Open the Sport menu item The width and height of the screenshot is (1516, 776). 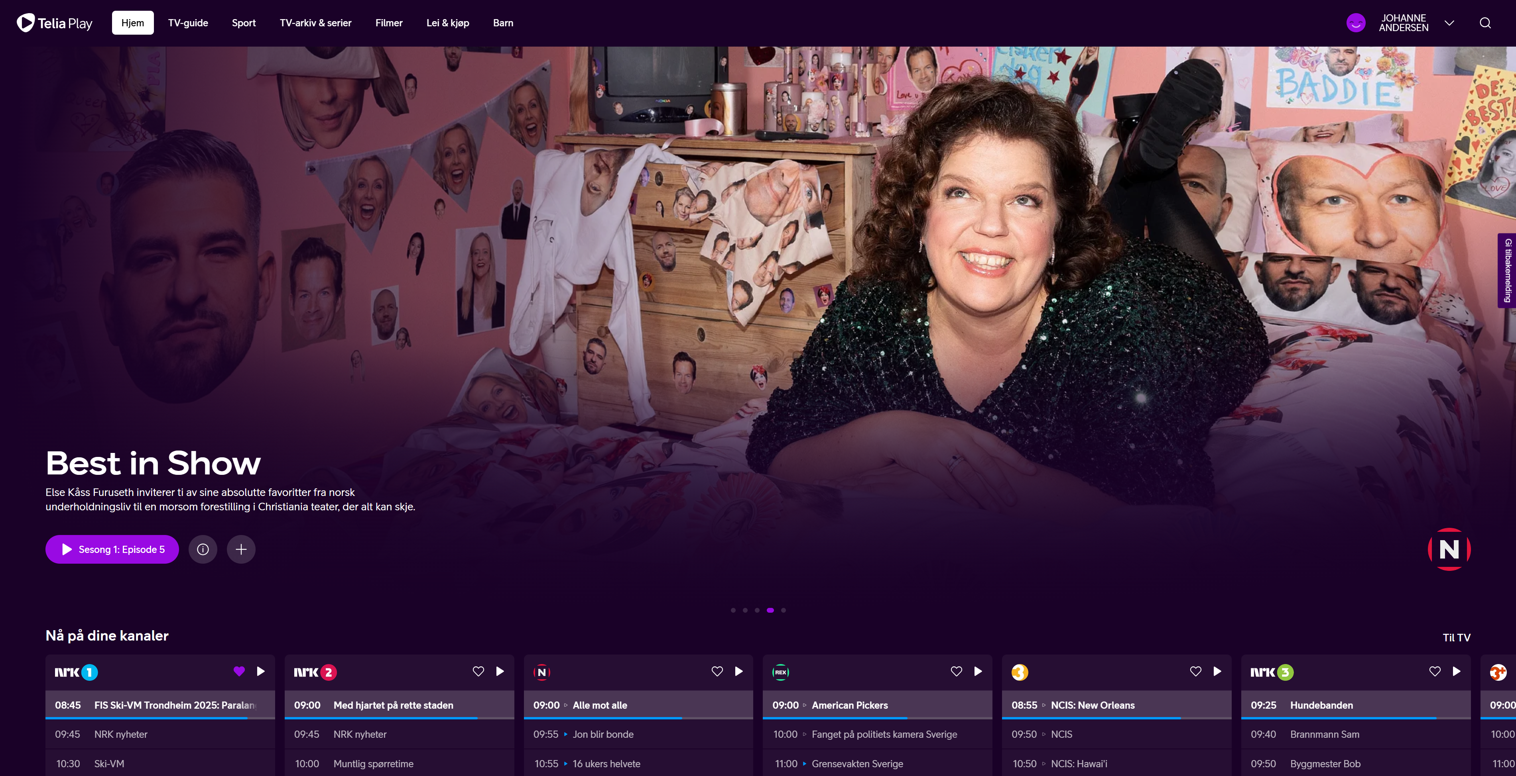(x=244, y=23)
